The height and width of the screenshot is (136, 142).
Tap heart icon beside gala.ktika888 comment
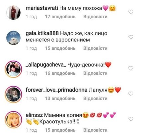(x=131, y=37)
